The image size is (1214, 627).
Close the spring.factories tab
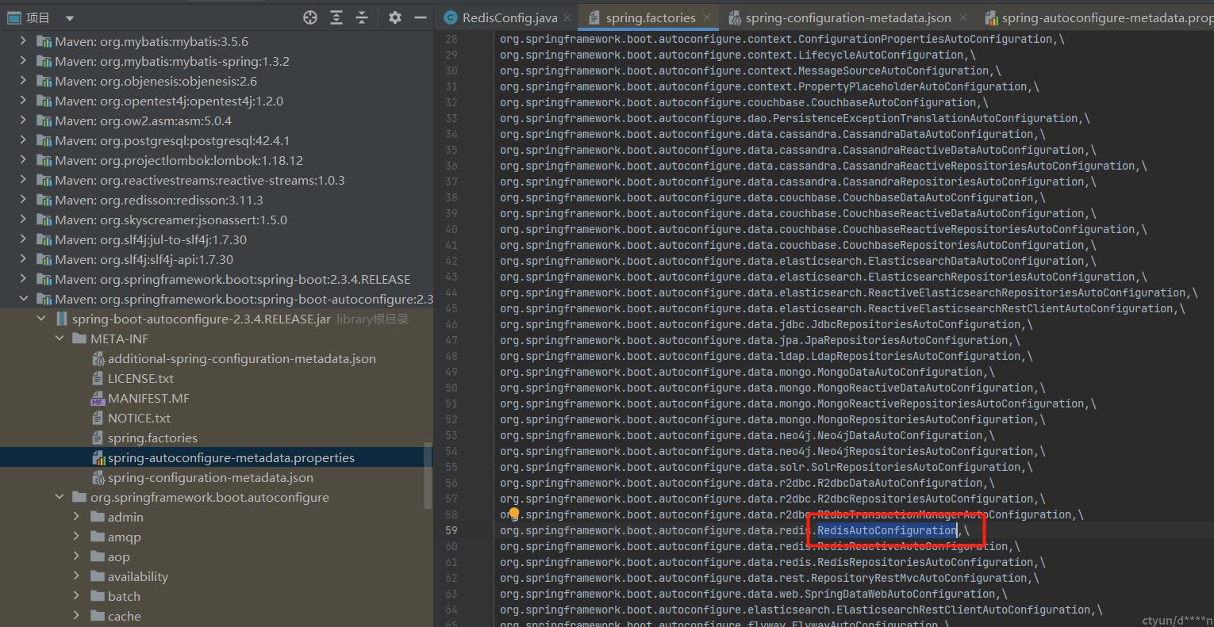click(x=707, y=17)
